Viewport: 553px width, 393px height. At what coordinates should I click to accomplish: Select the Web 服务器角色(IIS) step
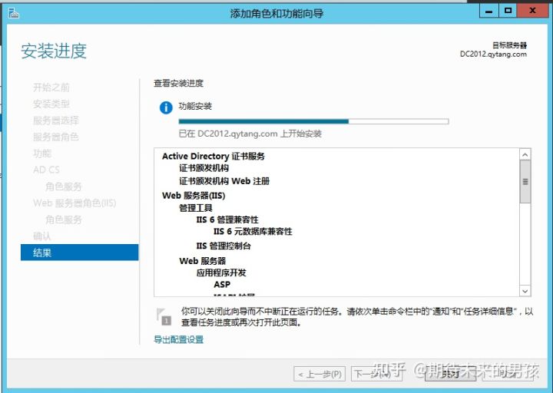(75, 203)
